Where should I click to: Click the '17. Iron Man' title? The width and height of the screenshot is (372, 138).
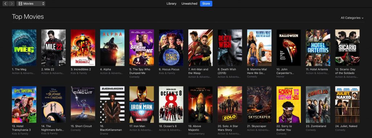click(x=137, y=126)
